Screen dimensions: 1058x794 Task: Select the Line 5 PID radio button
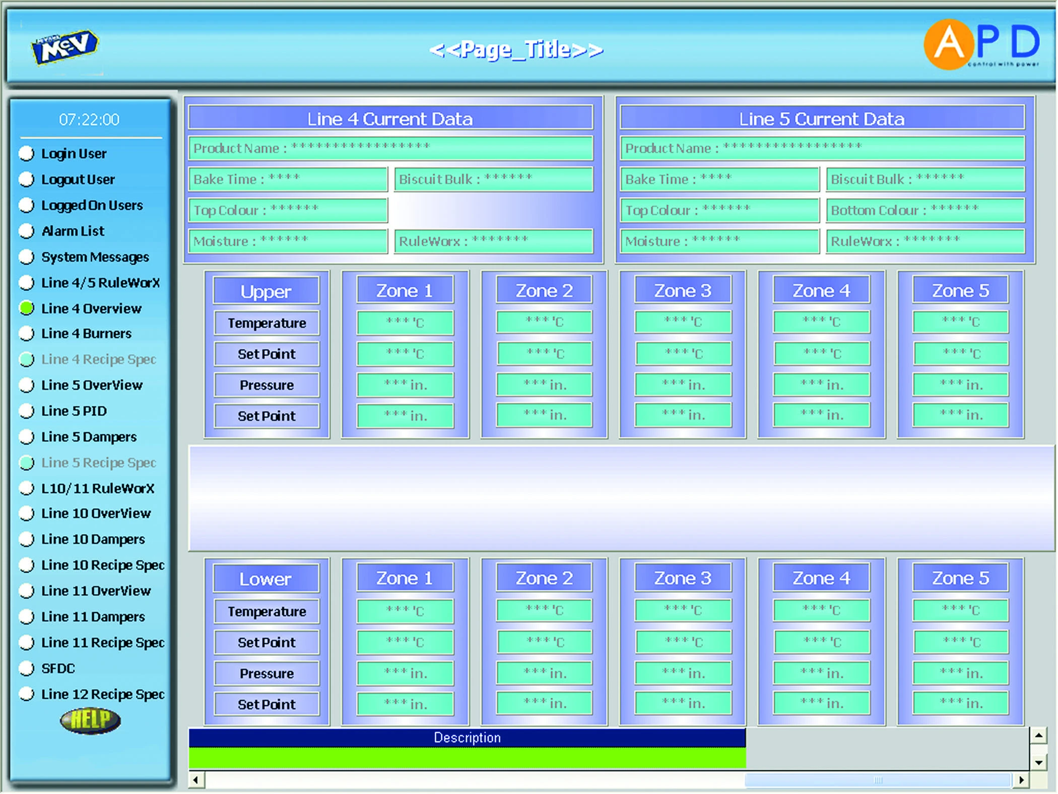point(27,411)
